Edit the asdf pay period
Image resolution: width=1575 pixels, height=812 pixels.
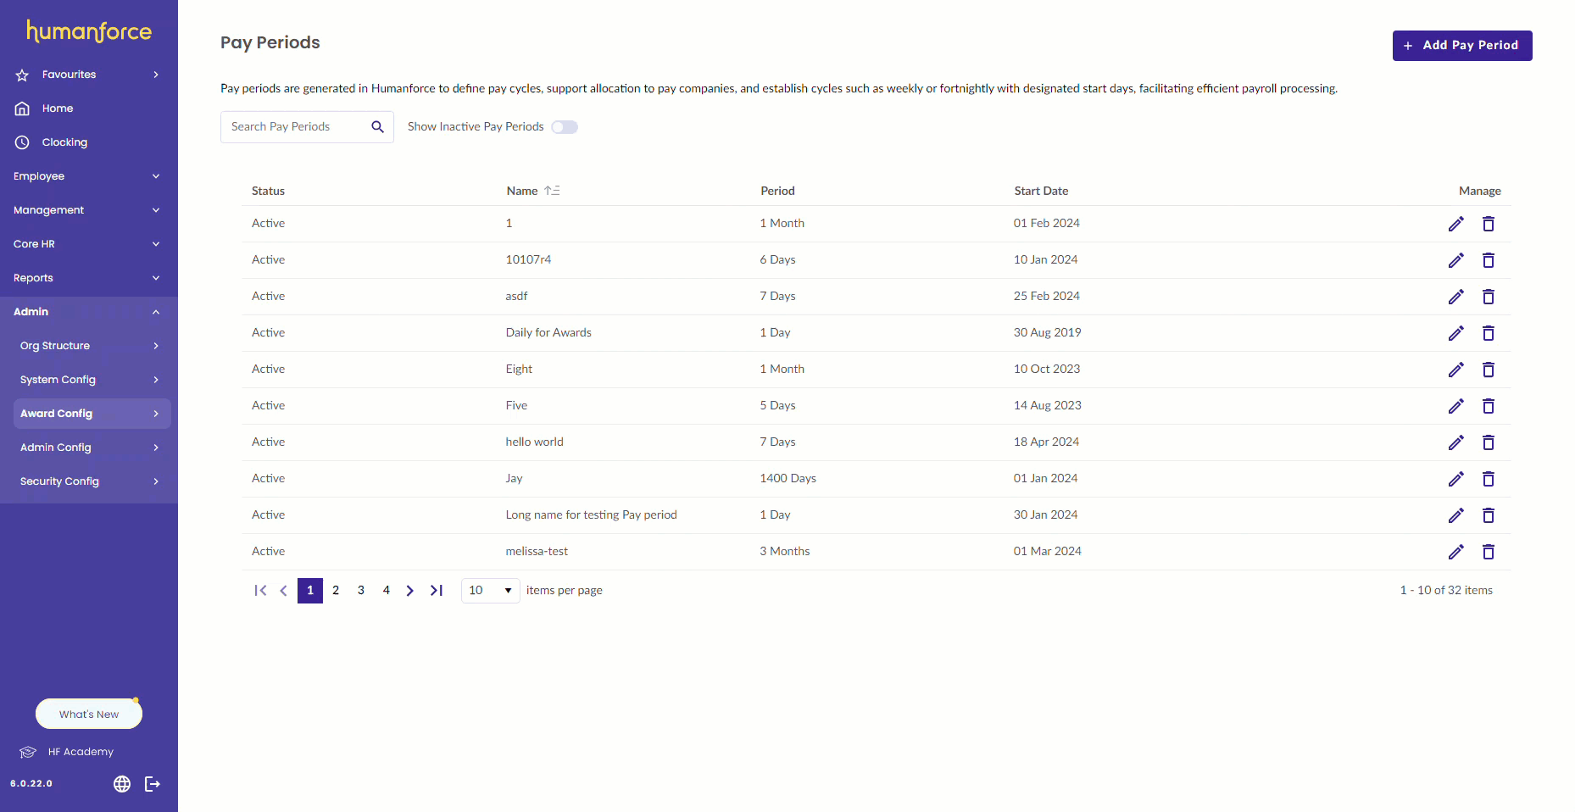(1455, 297)
